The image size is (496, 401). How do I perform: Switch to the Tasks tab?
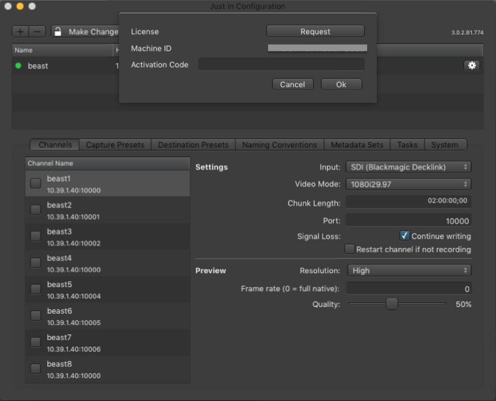tap(408, 145)
